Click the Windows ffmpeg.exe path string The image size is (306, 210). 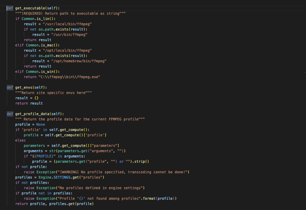69,77
